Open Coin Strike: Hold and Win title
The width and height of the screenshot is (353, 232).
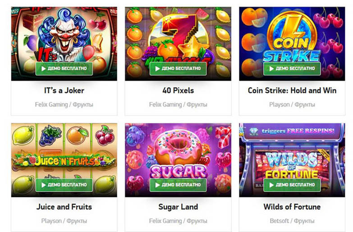292,91
